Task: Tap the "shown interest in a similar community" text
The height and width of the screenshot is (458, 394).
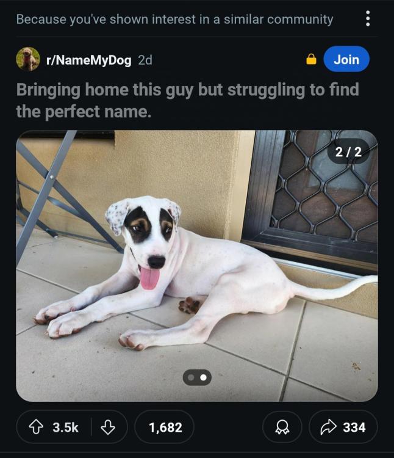Action: click(x=174, y=19)
